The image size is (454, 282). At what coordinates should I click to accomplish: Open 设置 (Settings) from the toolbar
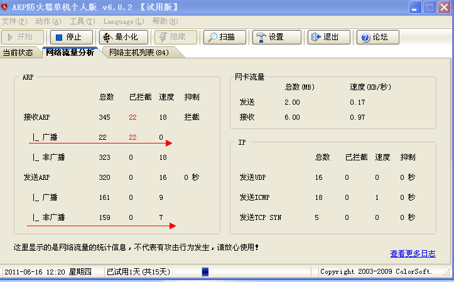click(277, 37)
